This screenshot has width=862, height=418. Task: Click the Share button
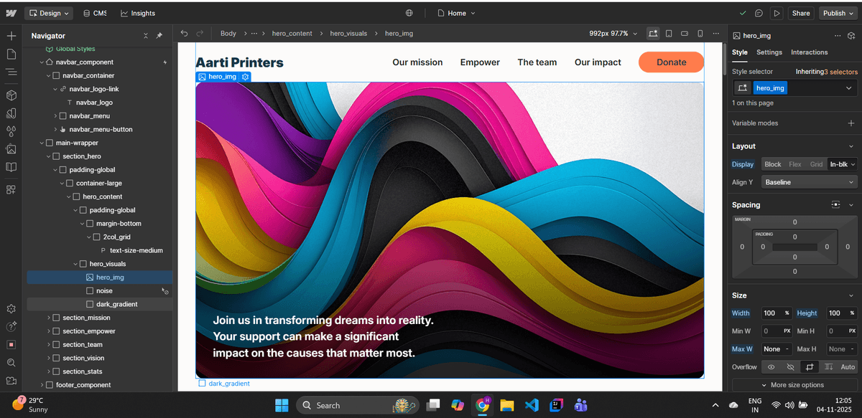click(x=800, y=13)
